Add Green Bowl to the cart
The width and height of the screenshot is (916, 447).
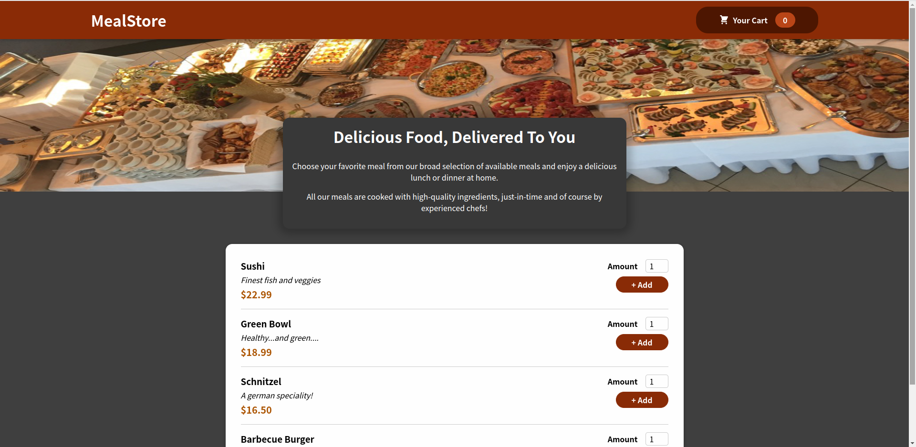pyautogui.click(x=642, y=342)
